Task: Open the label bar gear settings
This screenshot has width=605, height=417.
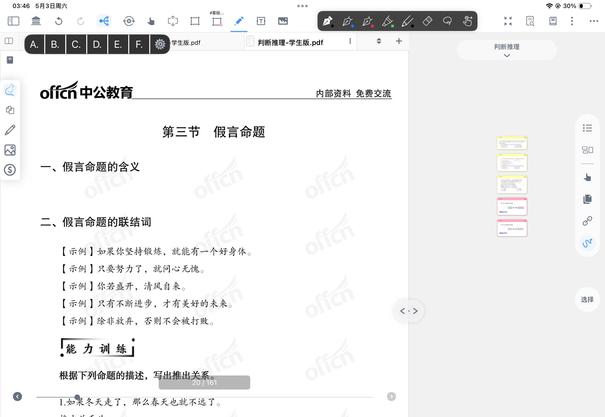Action: coord(160,44)
